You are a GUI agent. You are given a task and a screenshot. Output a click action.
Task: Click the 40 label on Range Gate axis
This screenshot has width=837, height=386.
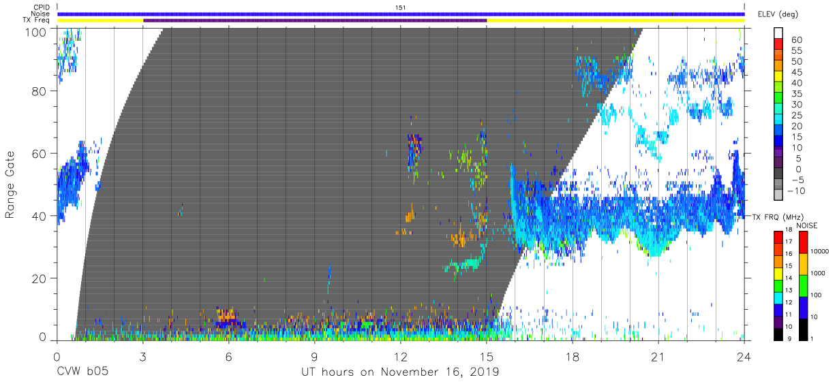click(x=40, y=216)
